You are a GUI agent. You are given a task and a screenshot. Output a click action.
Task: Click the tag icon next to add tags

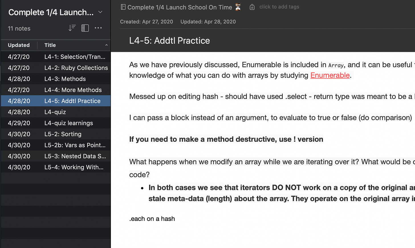pyautogui.click(x=252, y=7)
